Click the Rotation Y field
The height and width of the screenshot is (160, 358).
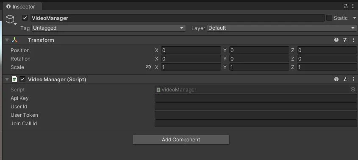tap(259, 59)
